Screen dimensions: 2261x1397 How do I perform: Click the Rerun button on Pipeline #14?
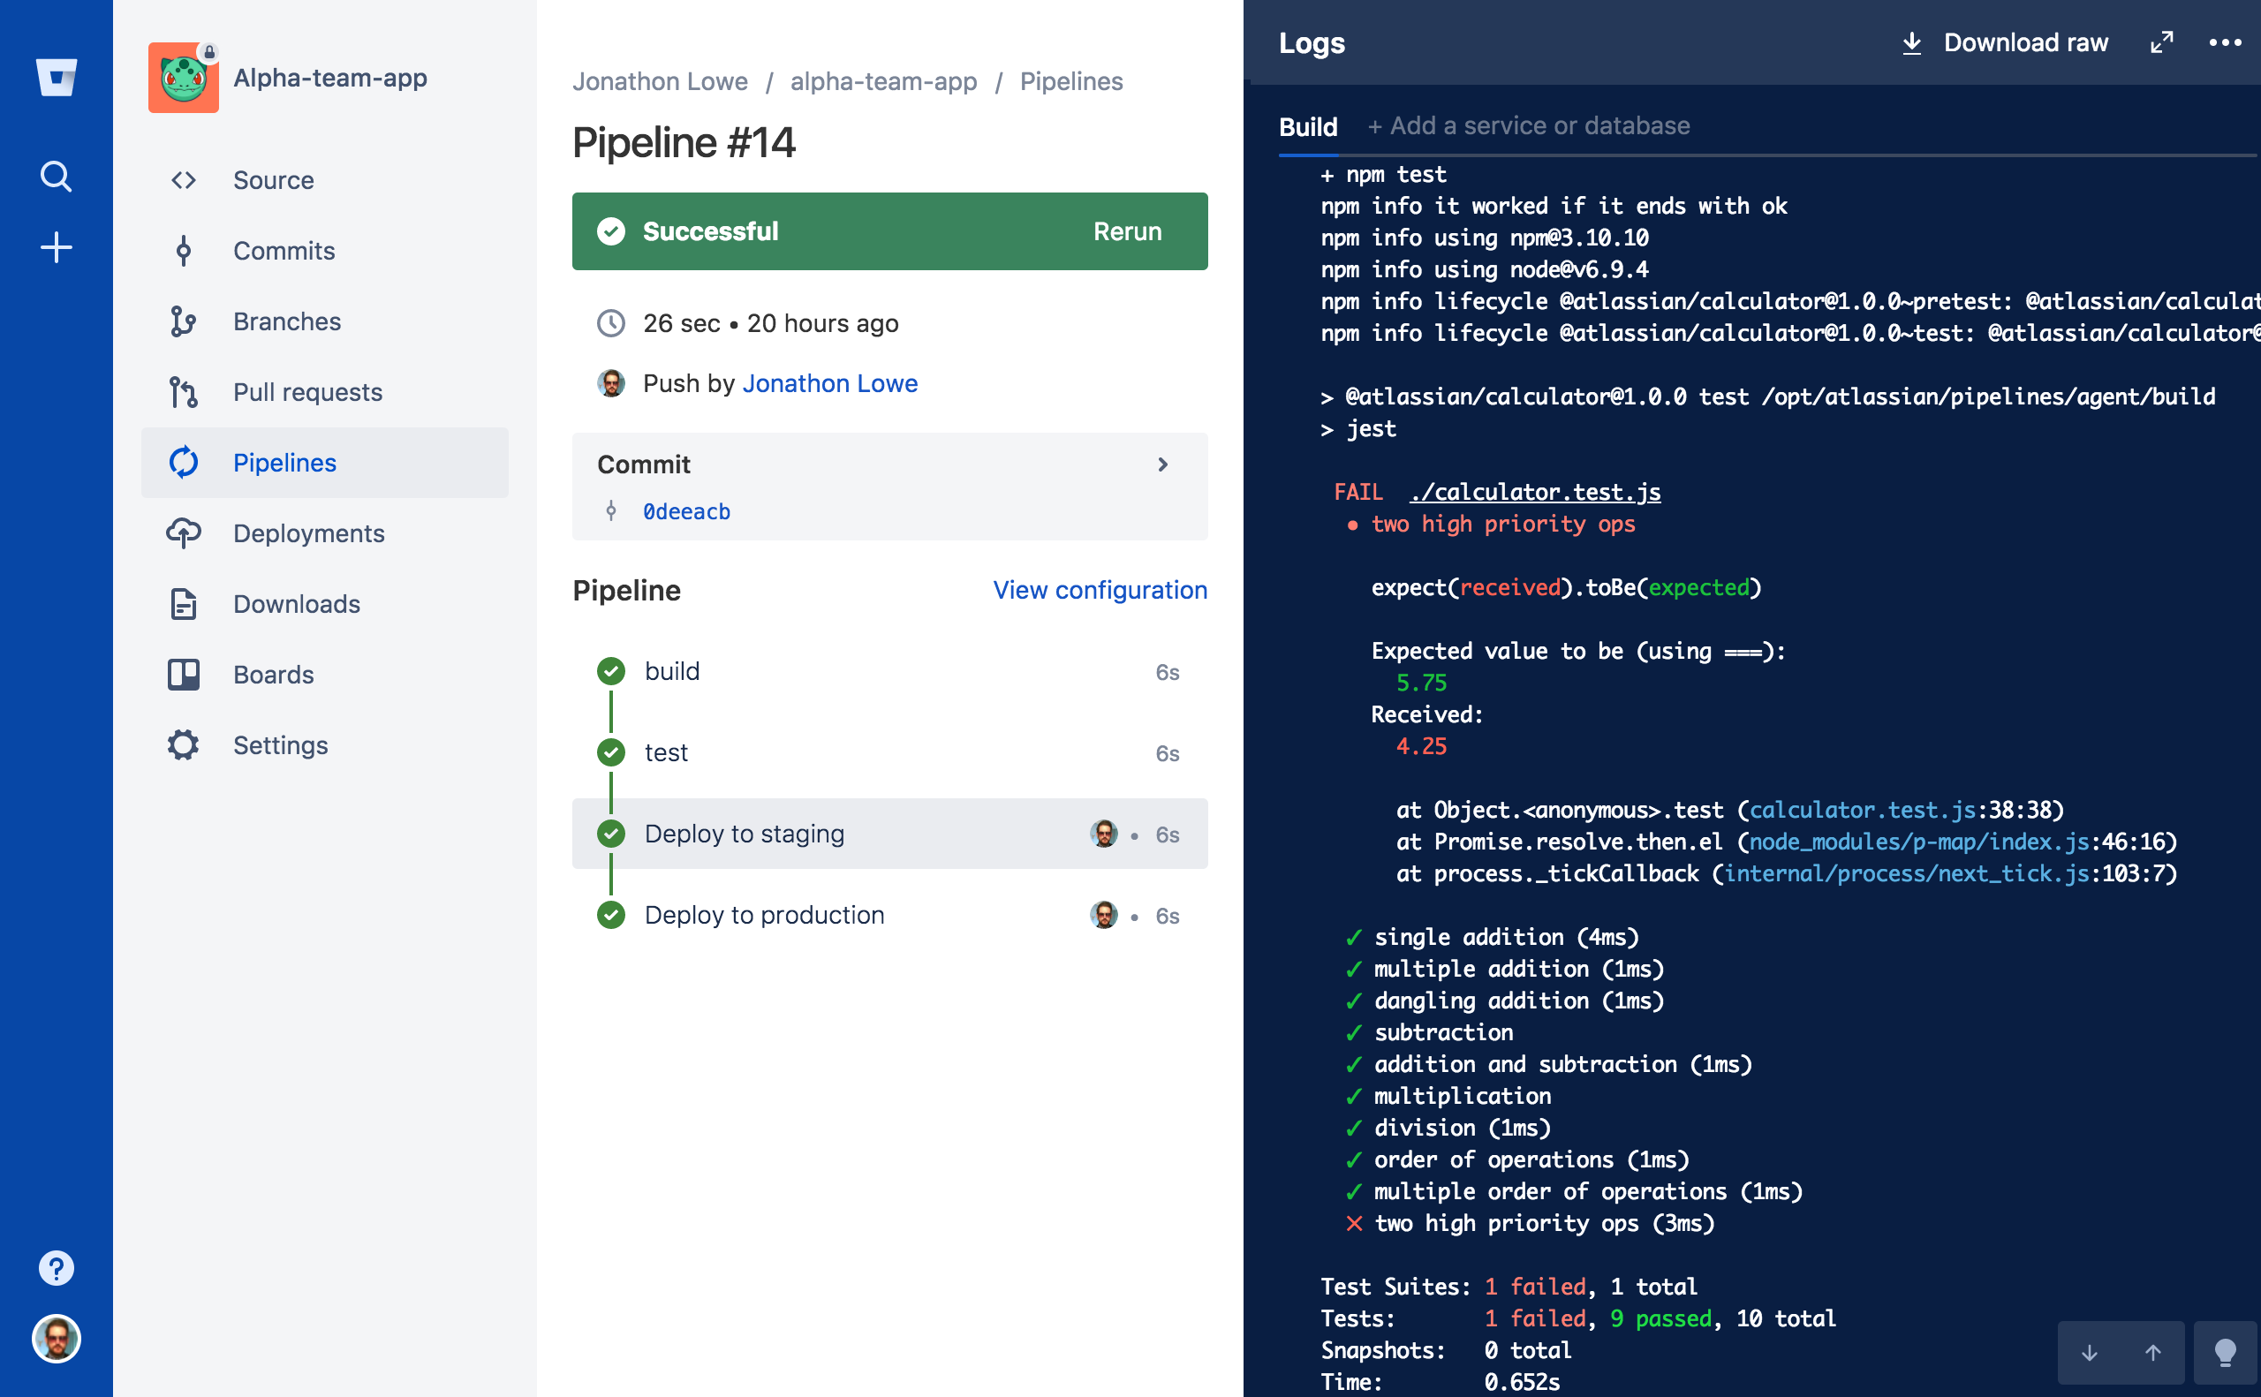[1126, 231]
